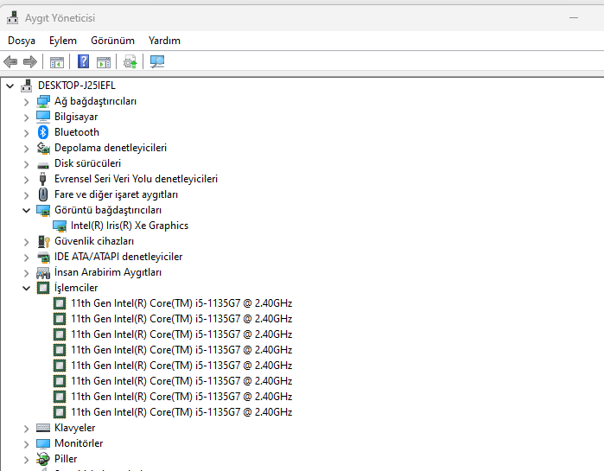Click the Back arrow toolbar icon
This screenshot has height=471, width=604.
tap(10, 61)
